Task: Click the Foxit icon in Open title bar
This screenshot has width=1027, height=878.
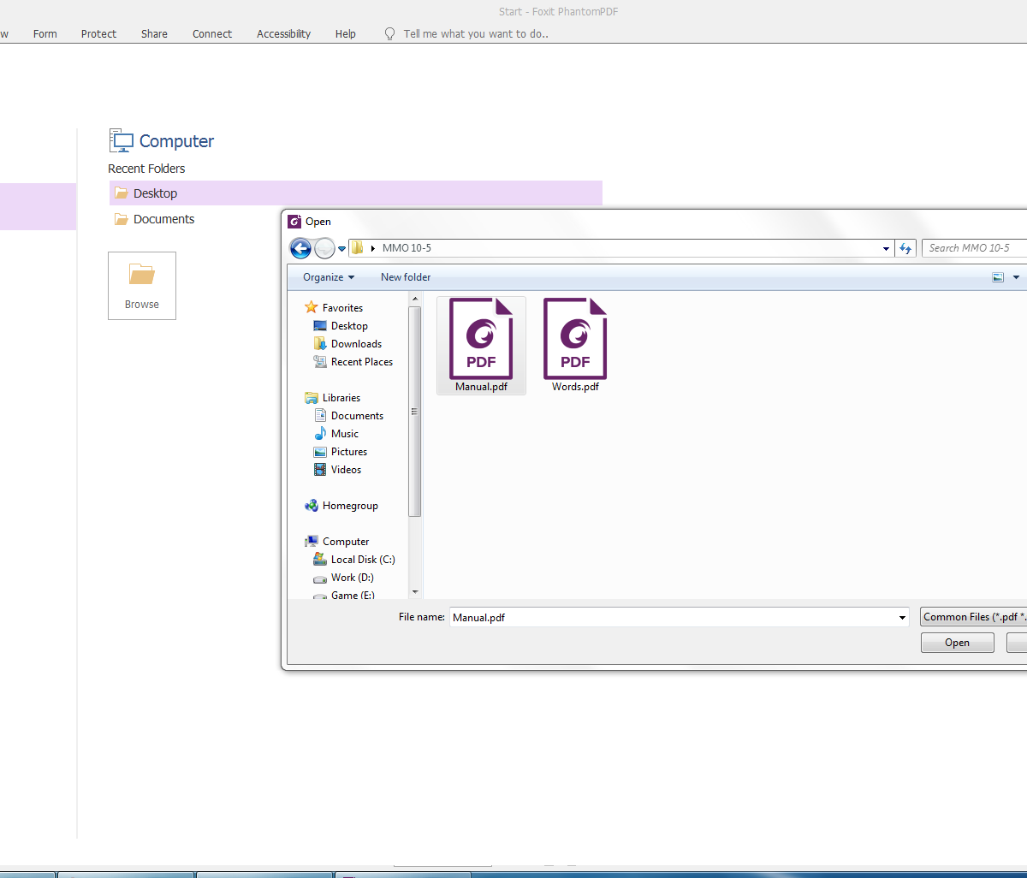Action: pyautogui.click(x=295, y=222)
